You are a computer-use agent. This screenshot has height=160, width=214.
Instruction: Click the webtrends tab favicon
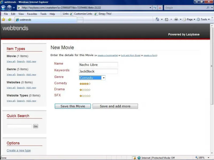tap(17, 20)
